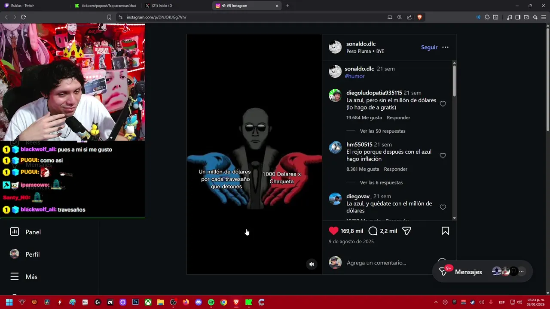Screen dimensions: 550x309
Task: Click 19.684 Me gusta on first comment
Action: click(x=364, y=118)
